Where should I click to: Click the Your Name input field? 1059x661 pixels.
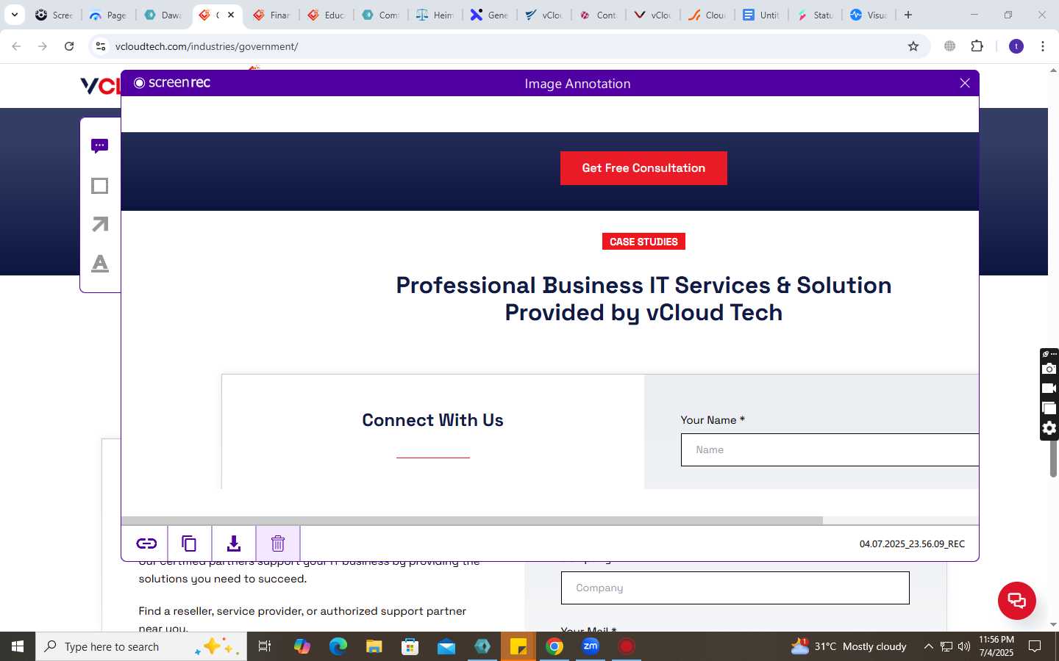click(830, 449)
